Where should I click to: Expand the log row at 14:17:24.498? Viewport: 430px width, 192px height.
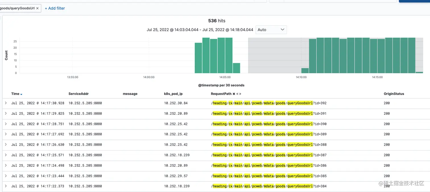click(x=6, y=165)
